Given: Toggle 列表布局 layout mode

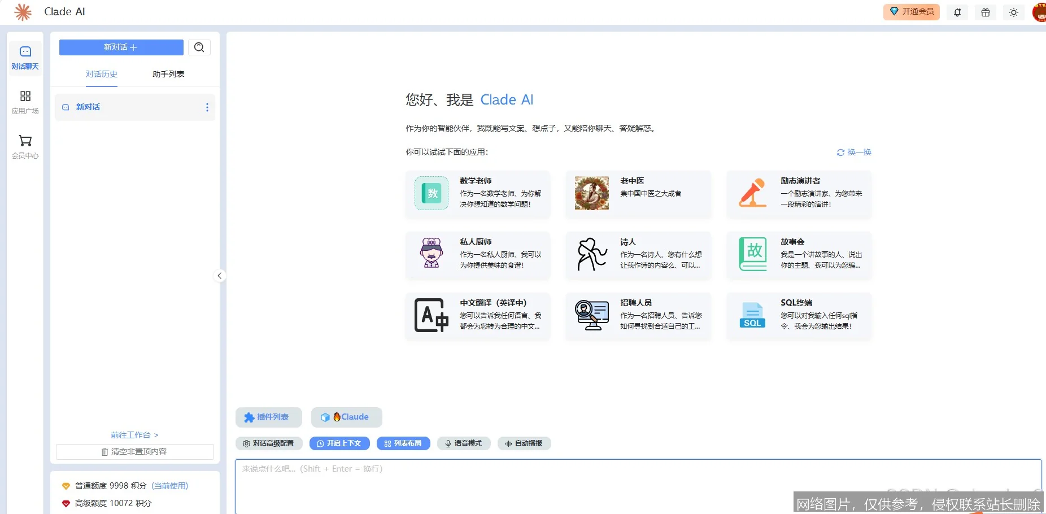Looking at the screenshot, I should click(x=403, y=443).
